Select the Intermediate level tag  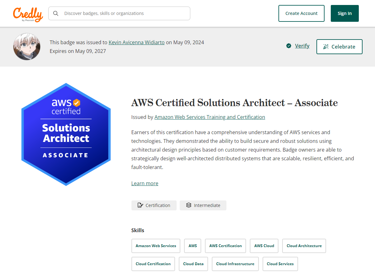pyautogui.click(x=203, y=205)
